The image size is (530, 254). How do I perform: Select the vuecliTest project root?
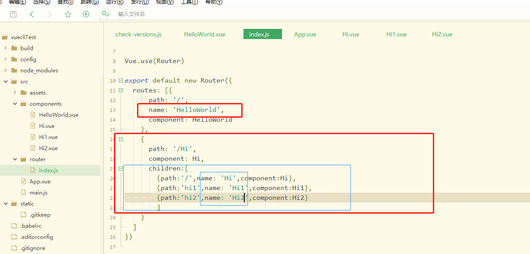[24, 37]
